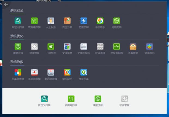Click 软件管家 in the bottom light panel
The height and width of the screenshot is (117, 169).
tap(124, 99)
